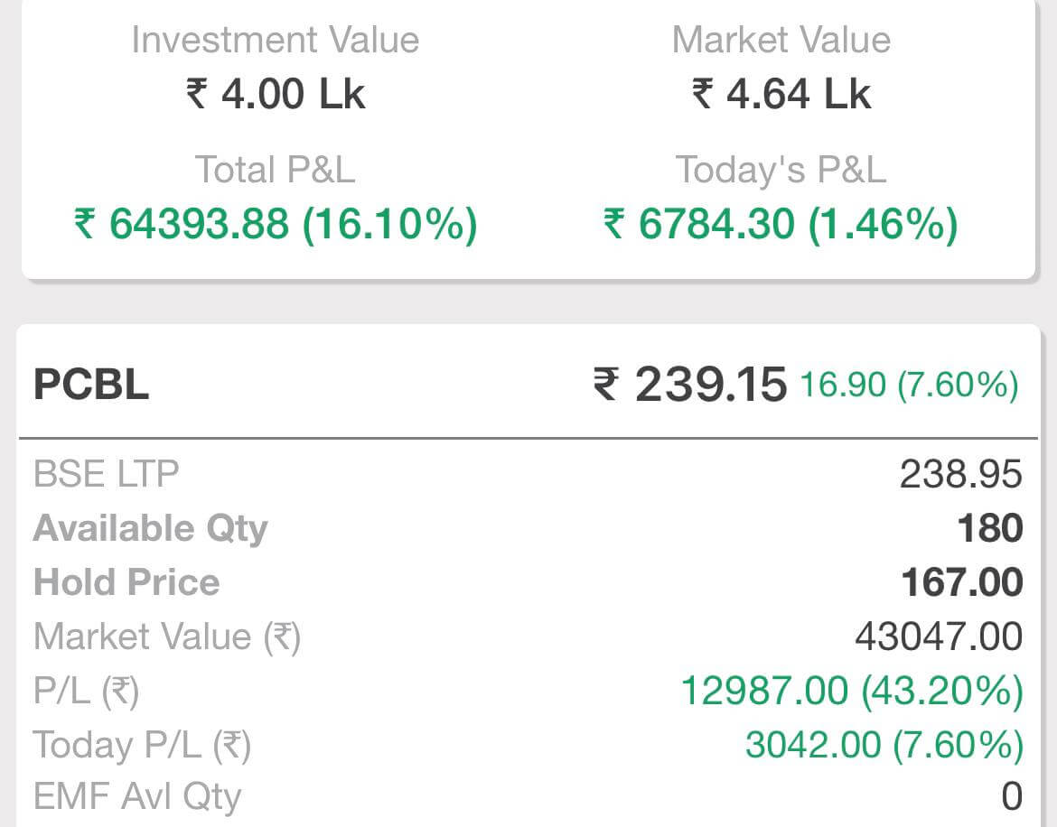Tap the 12987.00 (43.20%) profit figure

pos(851,691)
